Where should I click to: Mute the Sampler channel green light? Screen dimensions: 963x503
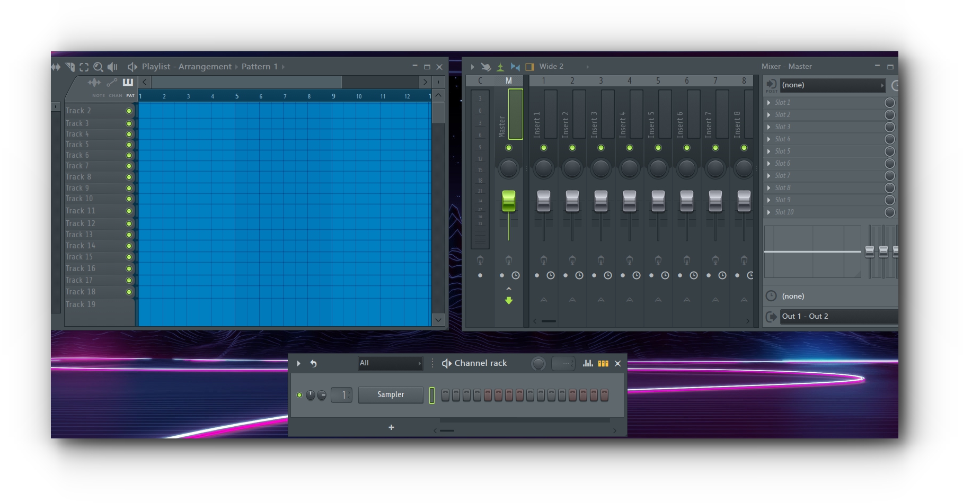(x=299, y=395)
